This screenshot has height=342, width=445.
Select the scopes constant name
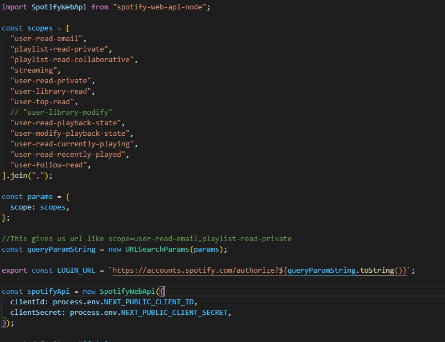point(39,28)
